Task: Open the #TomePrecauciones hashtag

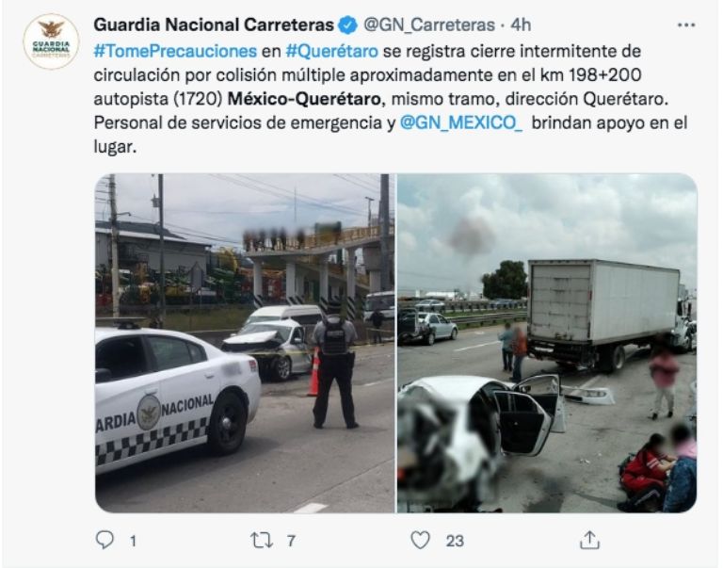Action: pyautogui.click(x=175, y=51)
